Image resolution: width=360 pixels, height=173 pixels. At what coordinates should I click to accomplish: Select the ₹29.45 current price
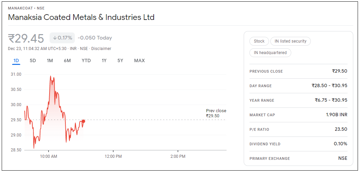[x=26, y=38]
